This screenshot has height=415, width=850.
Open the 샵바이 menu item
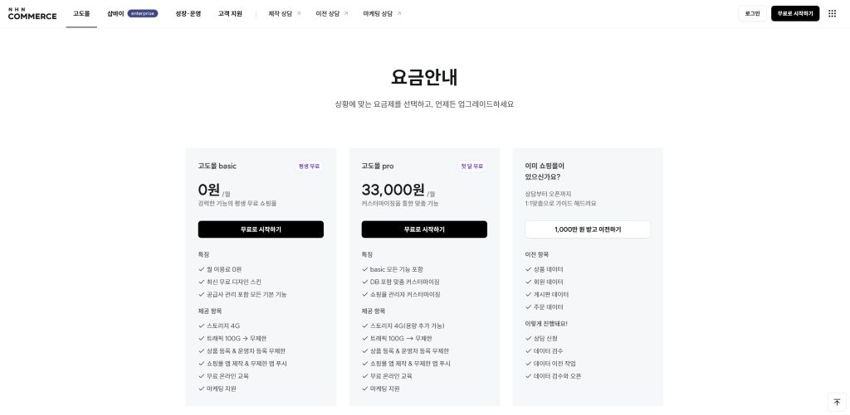click(x=115, y=13)
